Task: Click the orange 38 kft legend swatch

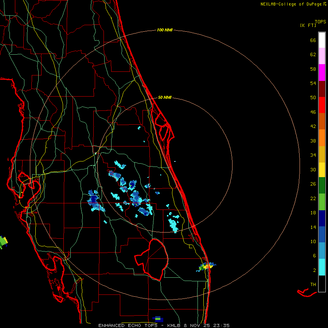Action: tap(322, 137)
